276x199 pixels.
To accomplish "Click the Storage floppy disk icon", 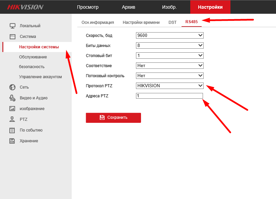I will tap(12, 141).
